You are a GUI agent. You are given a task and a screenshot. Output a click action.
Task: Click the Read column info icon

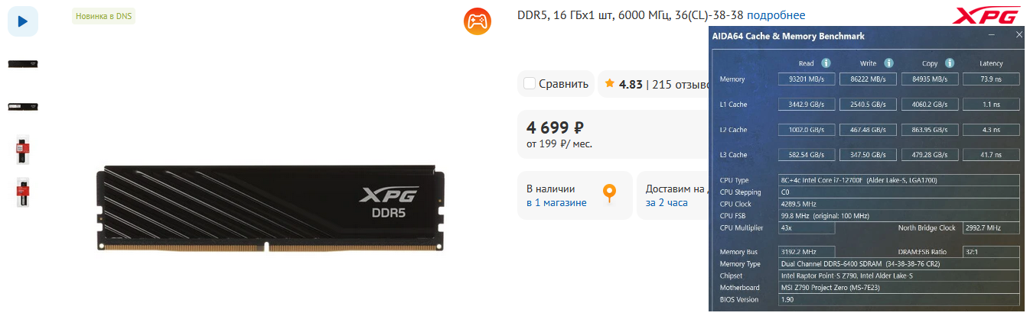point(826,63)
